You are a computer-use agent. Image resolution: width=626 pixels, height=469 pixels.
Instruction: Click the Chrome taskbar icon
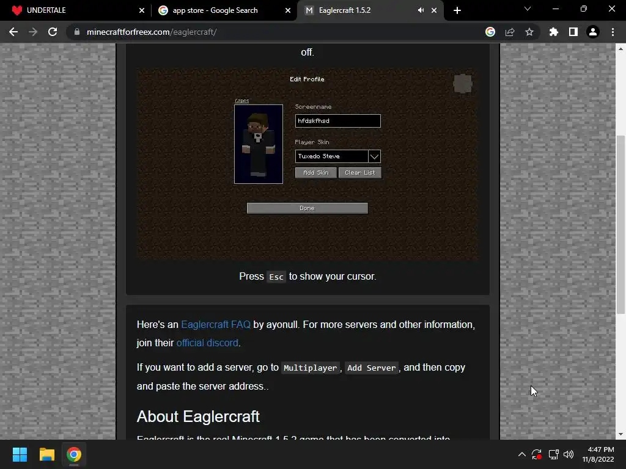(74, 454)
